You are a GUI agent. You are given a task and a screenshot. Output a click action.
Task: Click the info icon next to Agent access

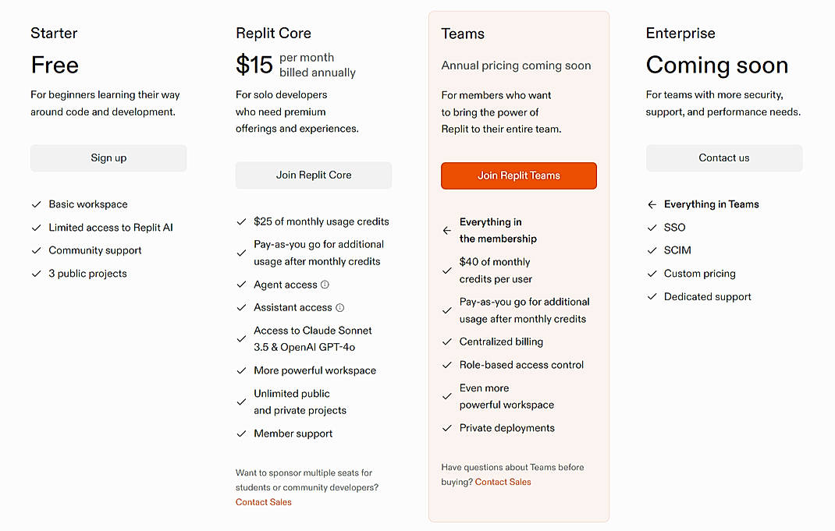tap(323, 285)
